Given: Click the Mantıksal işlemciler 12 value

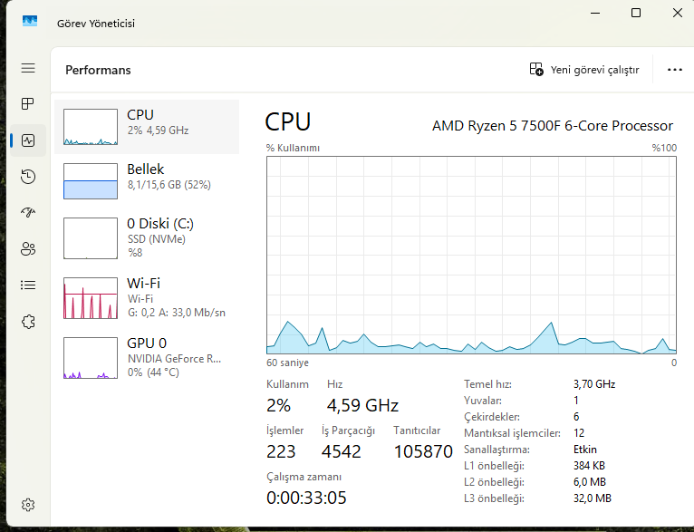Looking at the screenshot, I should [x=578, y=433].
